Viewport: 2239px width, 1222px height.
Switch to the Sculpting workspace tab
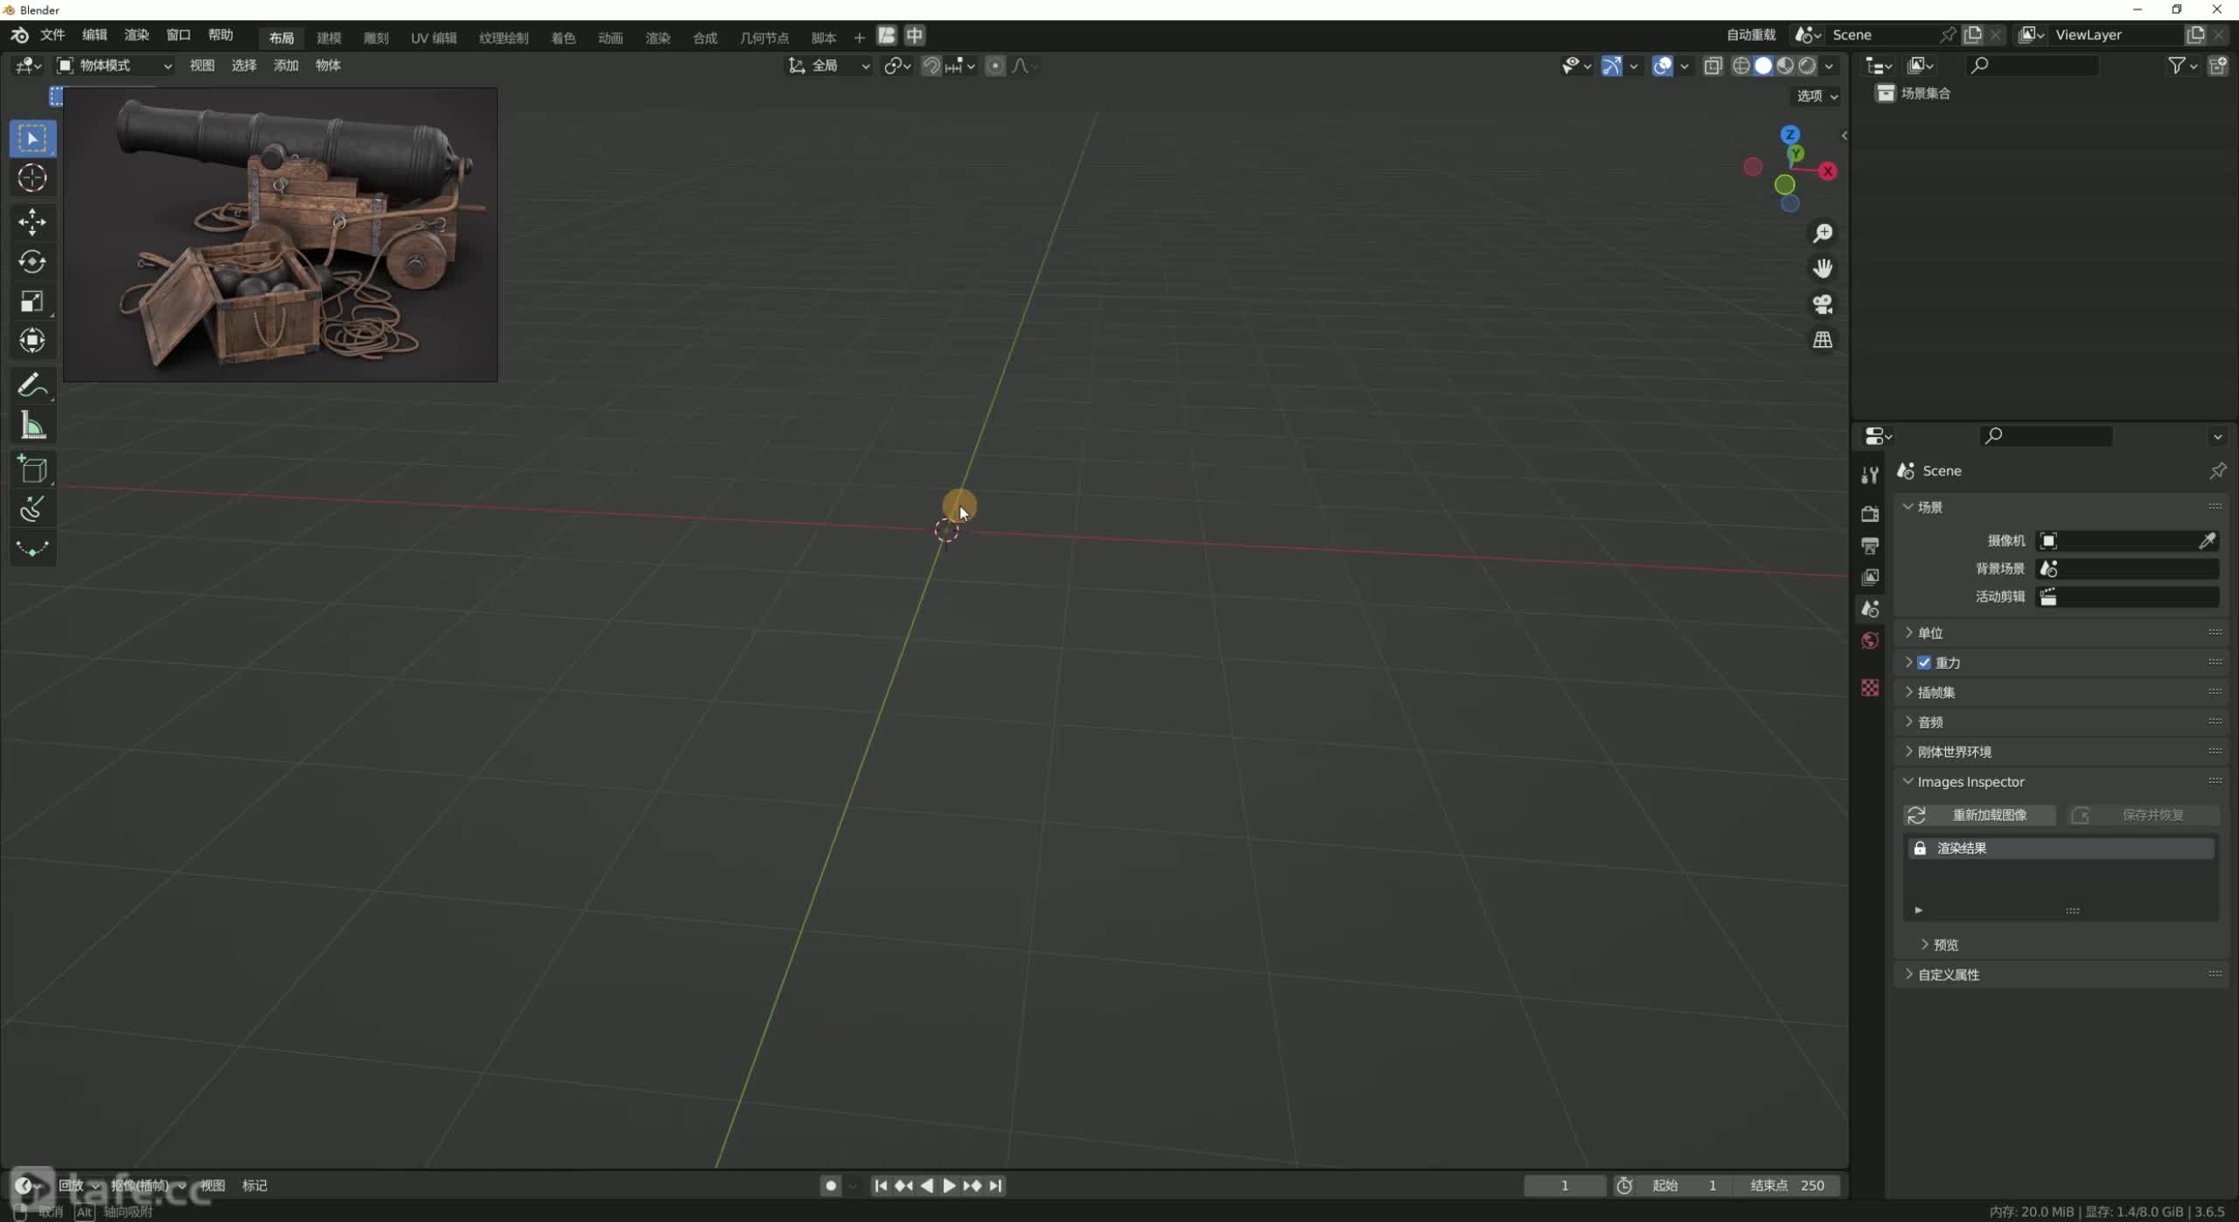pos(376,38)
